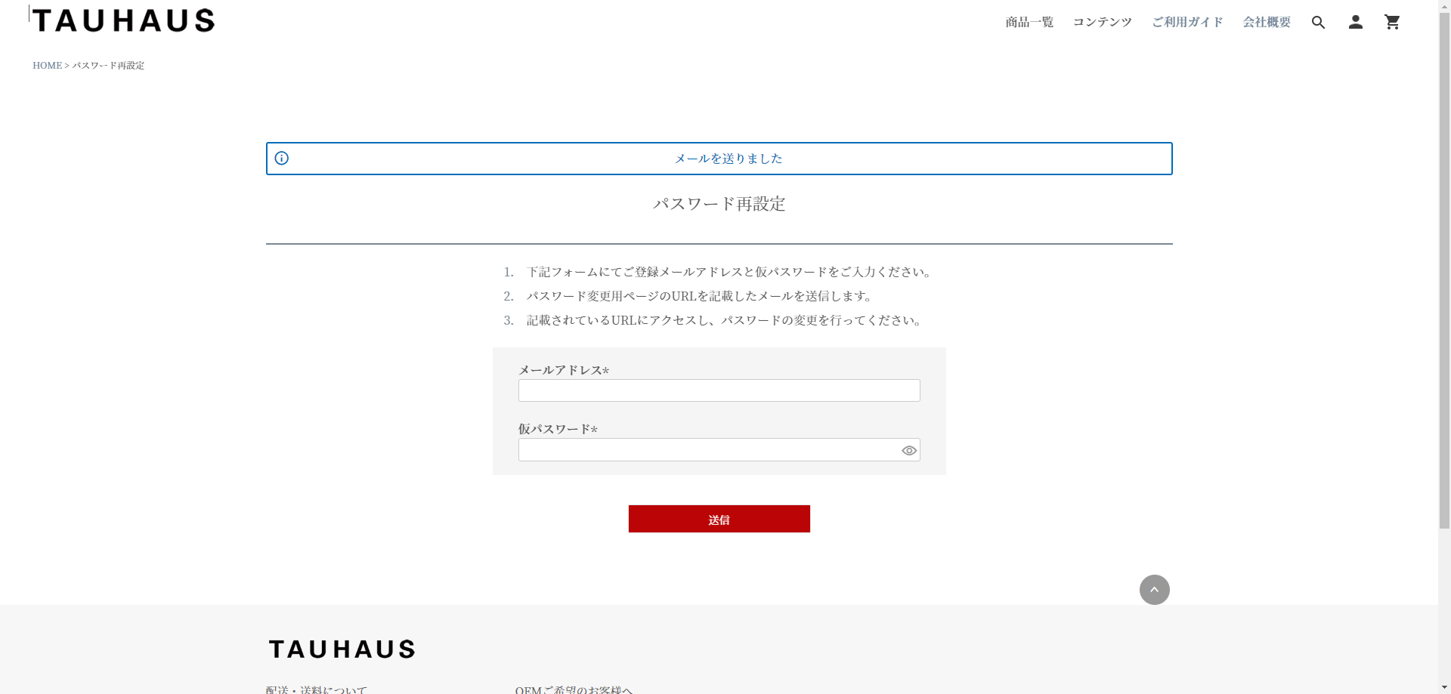Image resolution: width=1451 pixels, height=694 pixels.
Task: Open the search magnifier icon
Action: [x=1318, y=23]
